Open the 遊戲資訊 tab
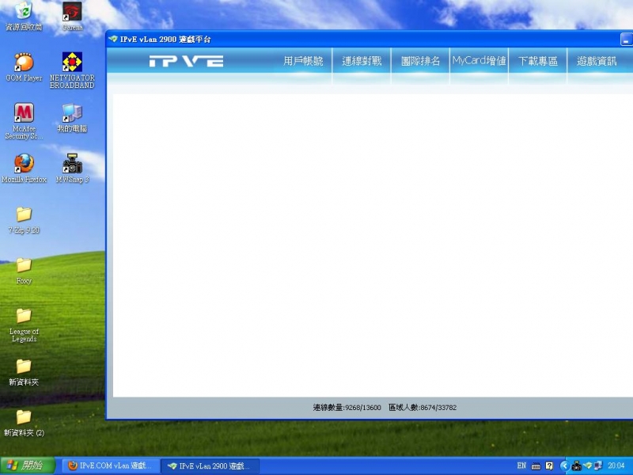The image size is (633, 475). tap(597, 61)
